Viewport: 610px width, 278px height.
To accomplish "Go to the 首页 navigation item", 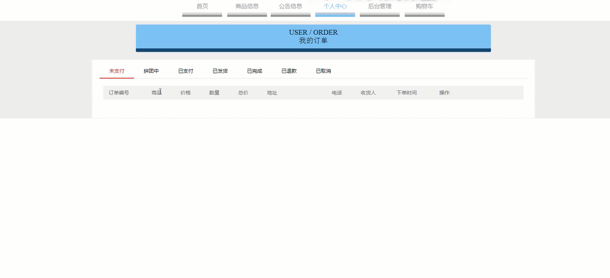I will (x=202, y=6).
